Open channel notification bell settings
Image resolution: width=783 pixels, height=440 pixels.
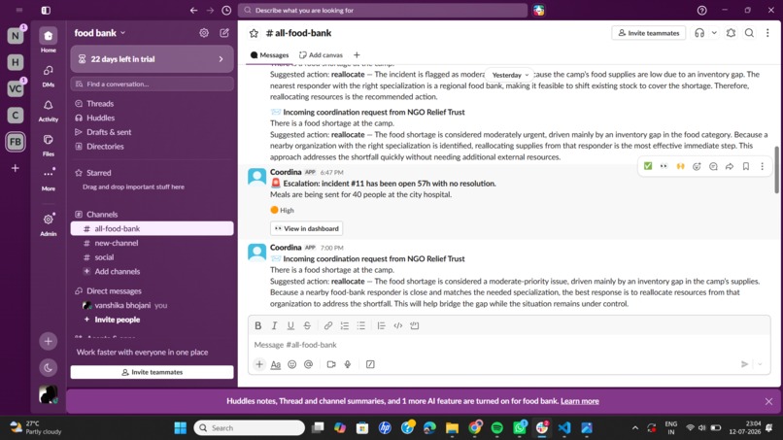(x=732, y=33)
